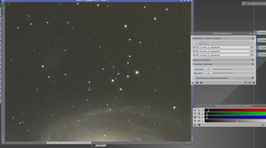Viewport: 266px width, 148px height.
Task: Click the Couche_G_registered input field
Action: click(224, 51)
